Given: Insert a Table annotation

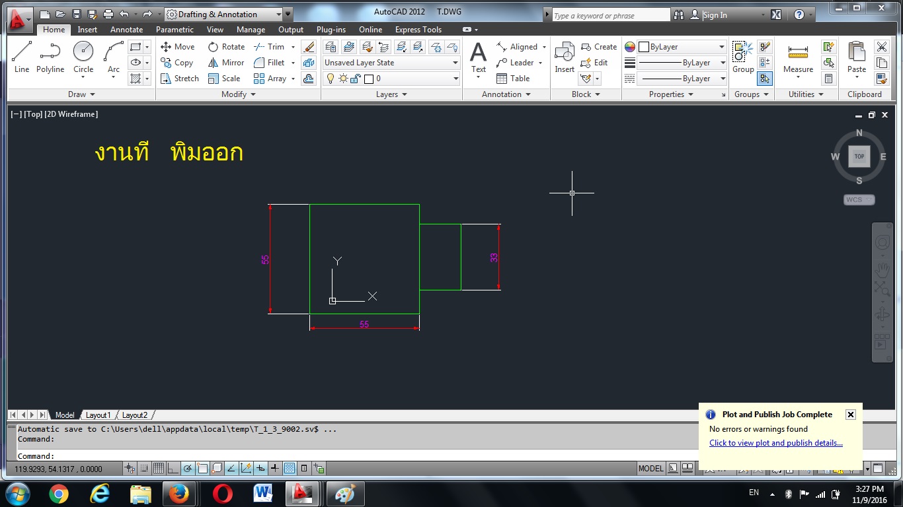Looking at the screenshot, I should coord(513,79).
